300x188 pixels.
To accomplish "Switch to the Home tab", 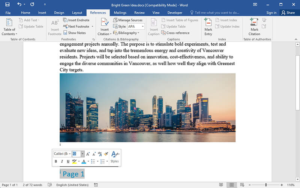I will click(25, 13).
